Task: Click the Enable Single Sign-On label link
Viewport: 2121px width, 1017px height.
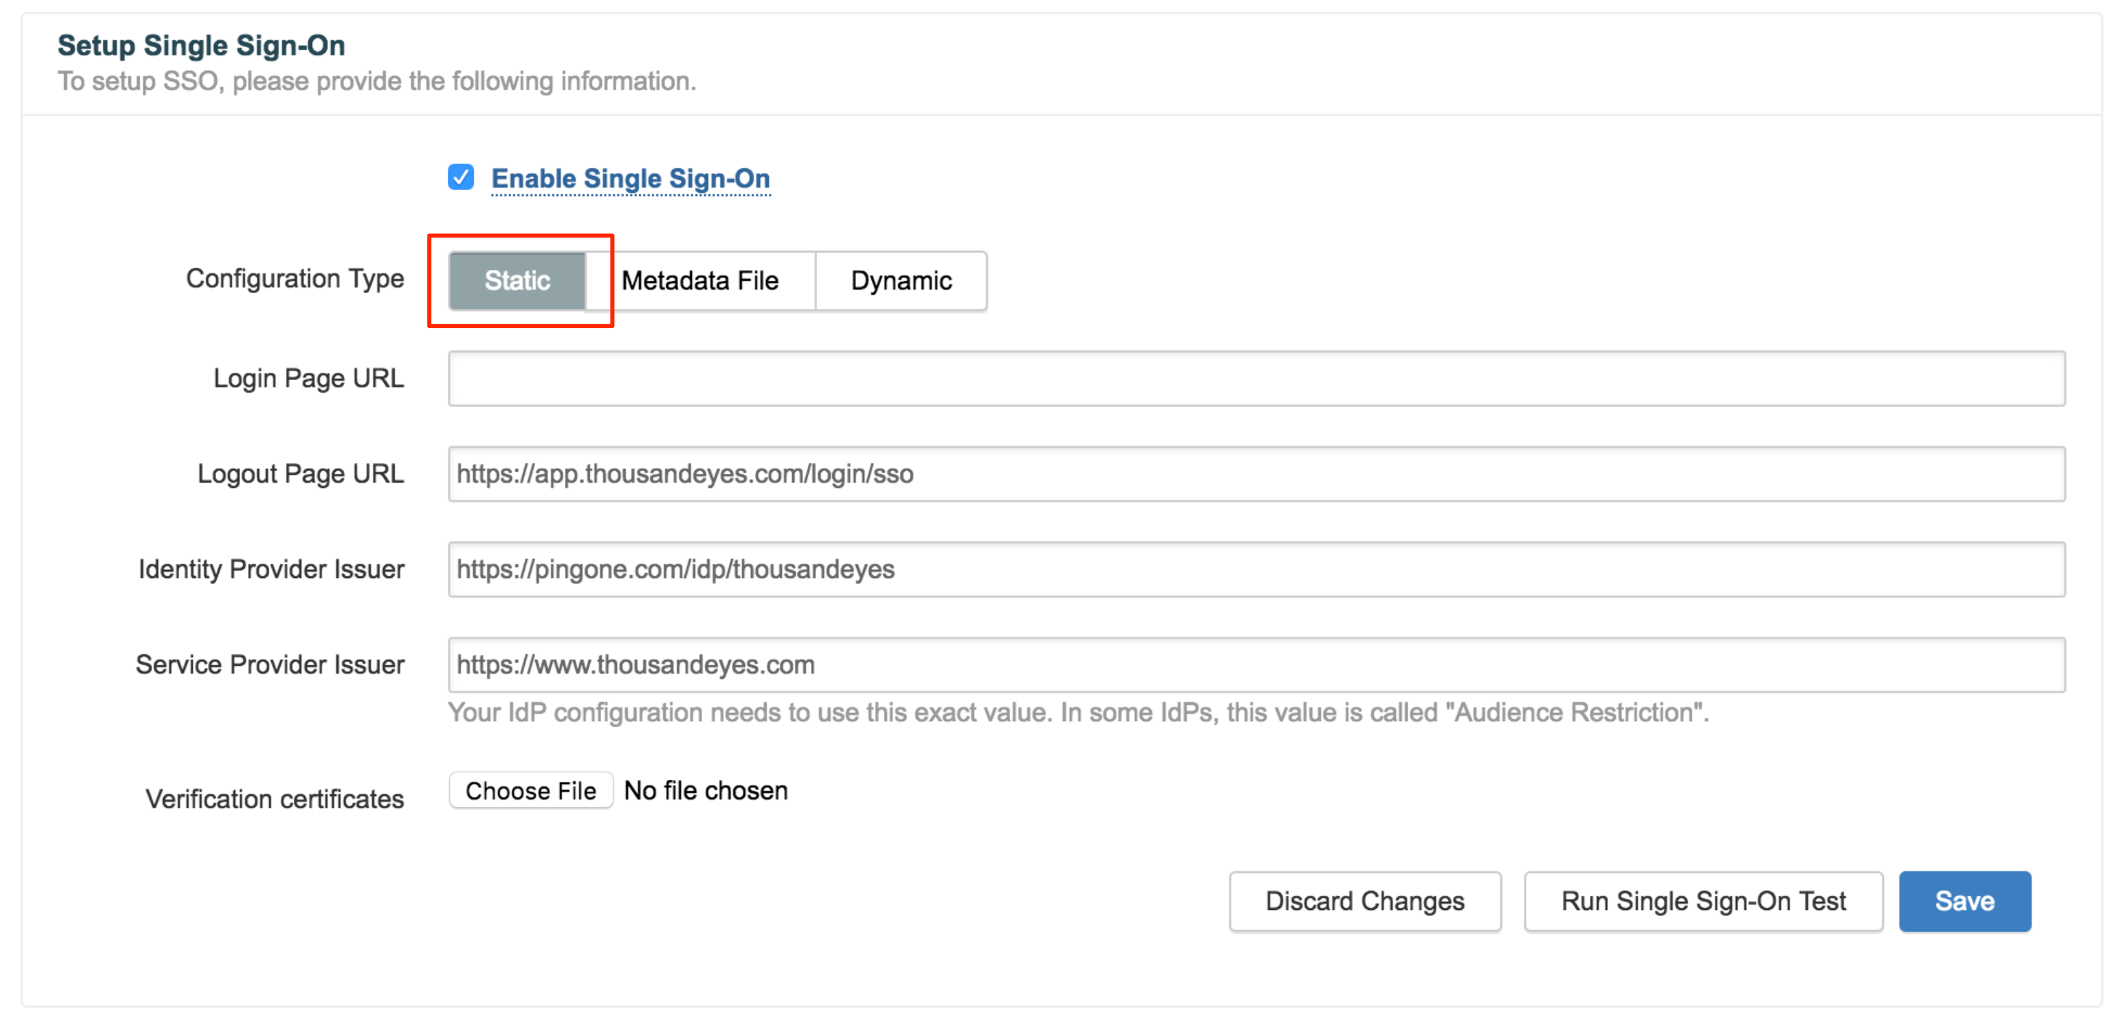Action: (x=630, y=179)
